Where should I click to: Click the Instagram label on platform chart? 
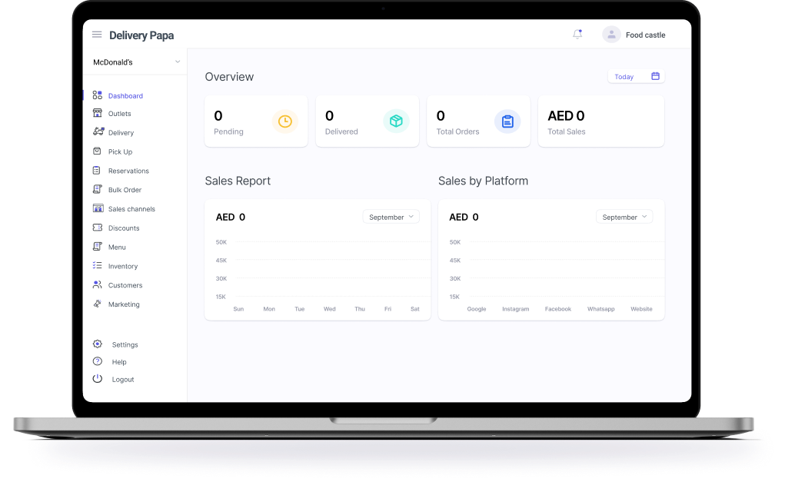click(516, 309)
